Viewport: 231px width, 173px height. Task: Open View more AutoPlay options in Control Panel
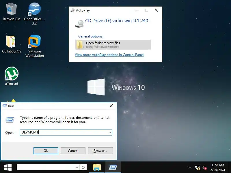109,55
